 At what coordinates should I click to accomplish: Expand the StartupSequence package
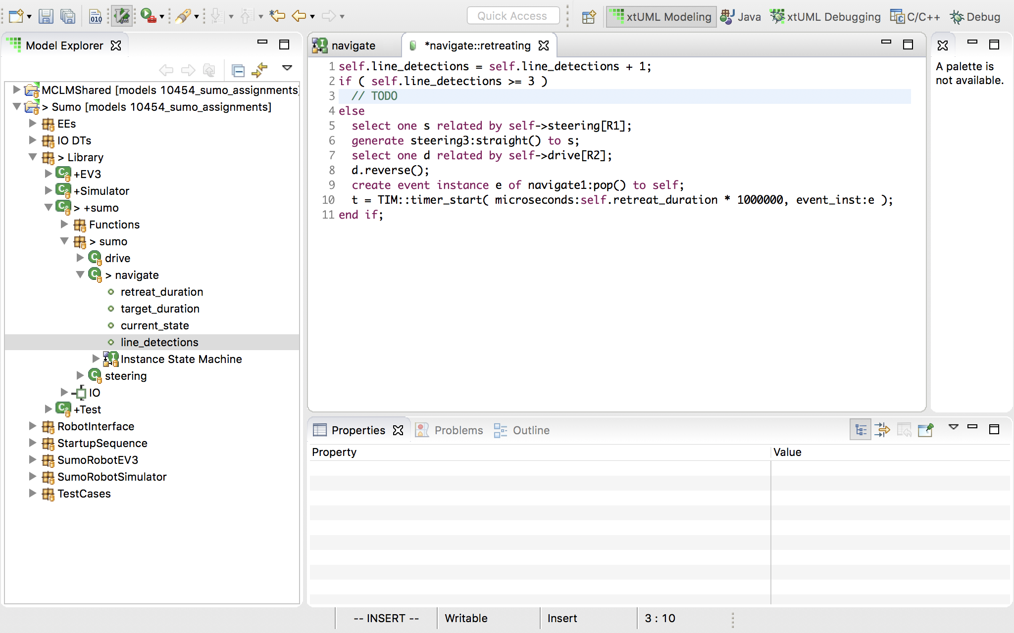32,443
